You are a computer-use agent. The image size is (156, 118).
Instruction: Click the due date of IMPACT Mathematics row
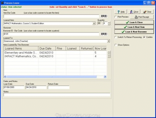point(46,56)
